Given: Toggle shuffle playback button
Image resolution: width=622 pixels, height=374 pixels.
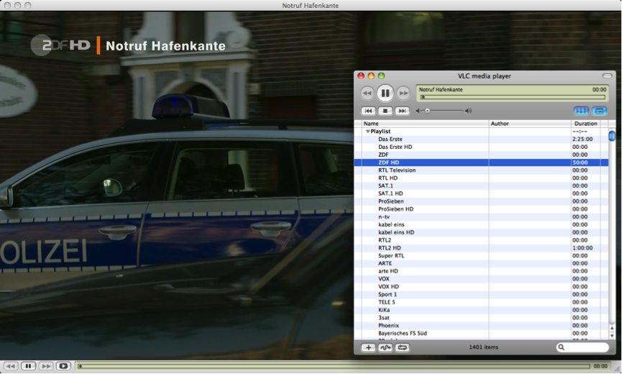Looking at the screenshot, I should [x=385, y=348].
